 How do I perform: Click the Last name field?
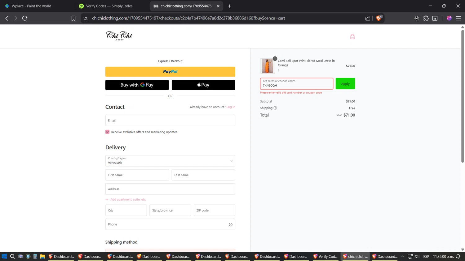click(x=203, y=175)
